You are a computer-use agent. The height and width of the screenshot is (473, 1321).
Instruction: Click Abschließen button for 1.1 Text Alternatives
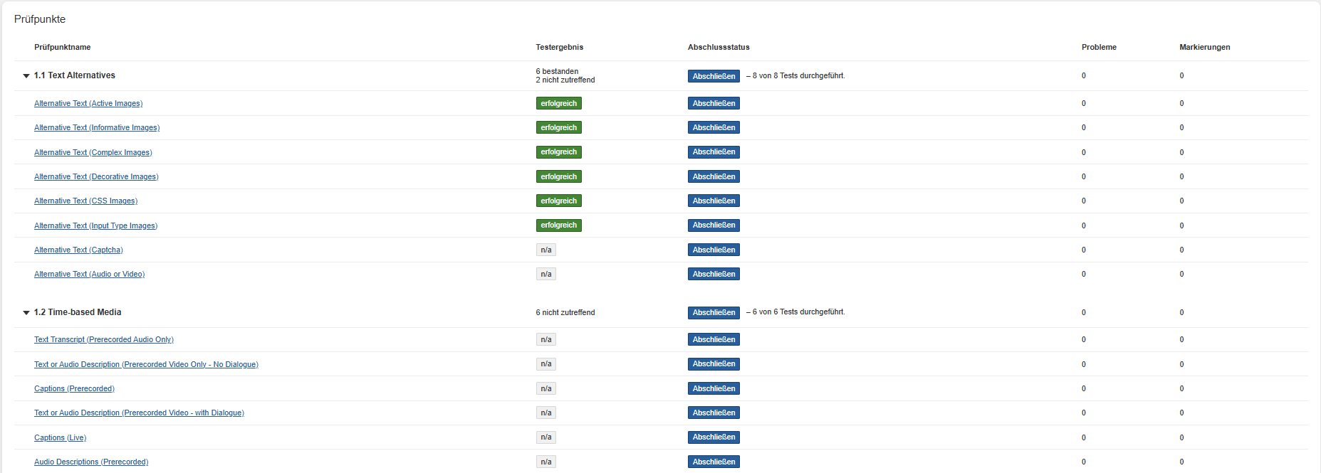[x=714, y=76]
